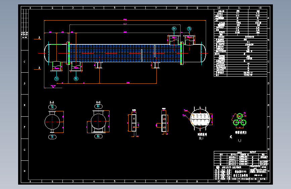The height and width of the screenshot is (189, 291).
Task: Select the left elliptical head of the exchanger
Action: point(47,53)
